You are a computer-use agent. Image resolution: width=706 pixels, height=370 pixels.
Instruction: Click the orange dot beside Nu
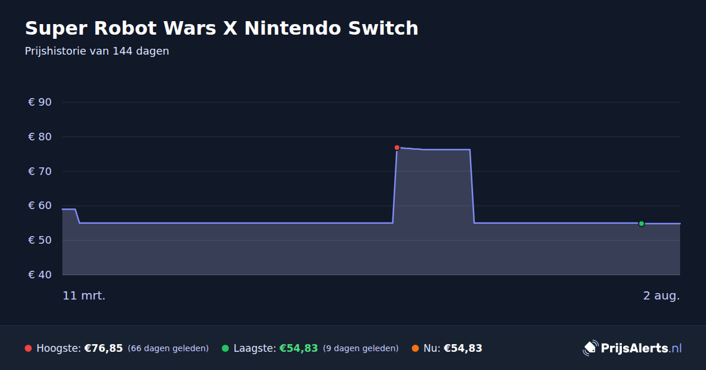coord(415,348)
